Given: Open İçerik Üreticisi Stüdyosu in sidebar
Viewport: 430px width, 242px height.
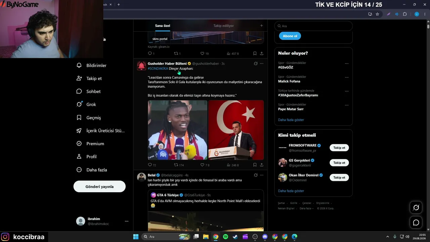Looking at the screenshot, I should [x=100, y=131].
